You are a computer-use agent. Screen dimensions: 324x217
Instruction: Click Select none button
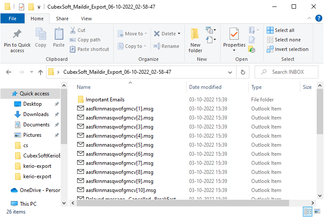[x=283, y=40]
